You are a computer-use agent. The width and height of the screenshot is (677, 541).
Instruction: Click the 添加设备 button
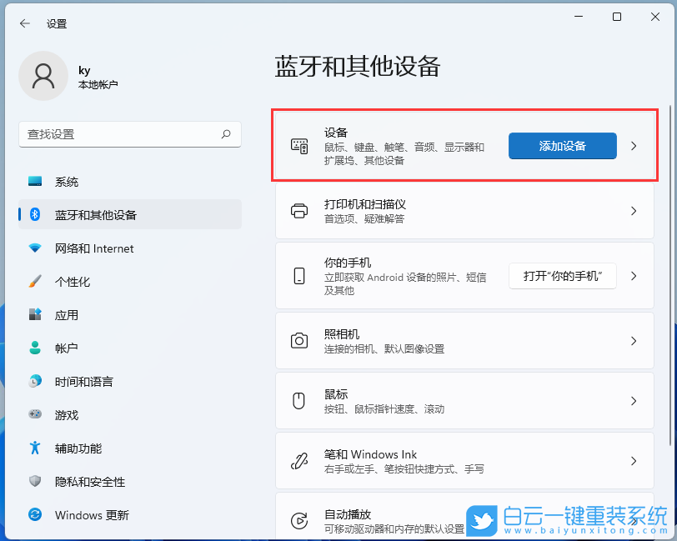click(562, 146)
